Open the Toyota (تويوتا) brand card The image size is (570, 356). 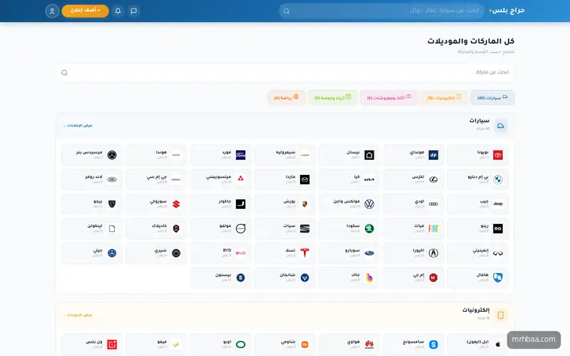(477, 155)
